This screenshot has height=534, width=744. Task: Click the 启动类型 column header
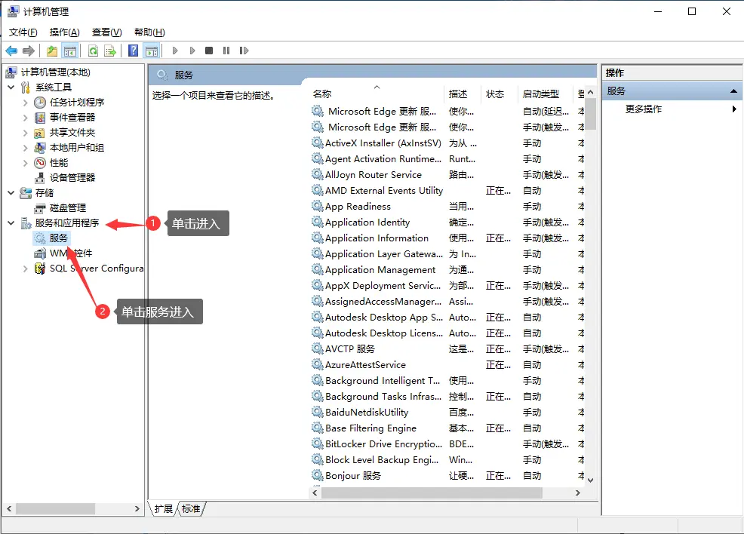tap(546, 94)
